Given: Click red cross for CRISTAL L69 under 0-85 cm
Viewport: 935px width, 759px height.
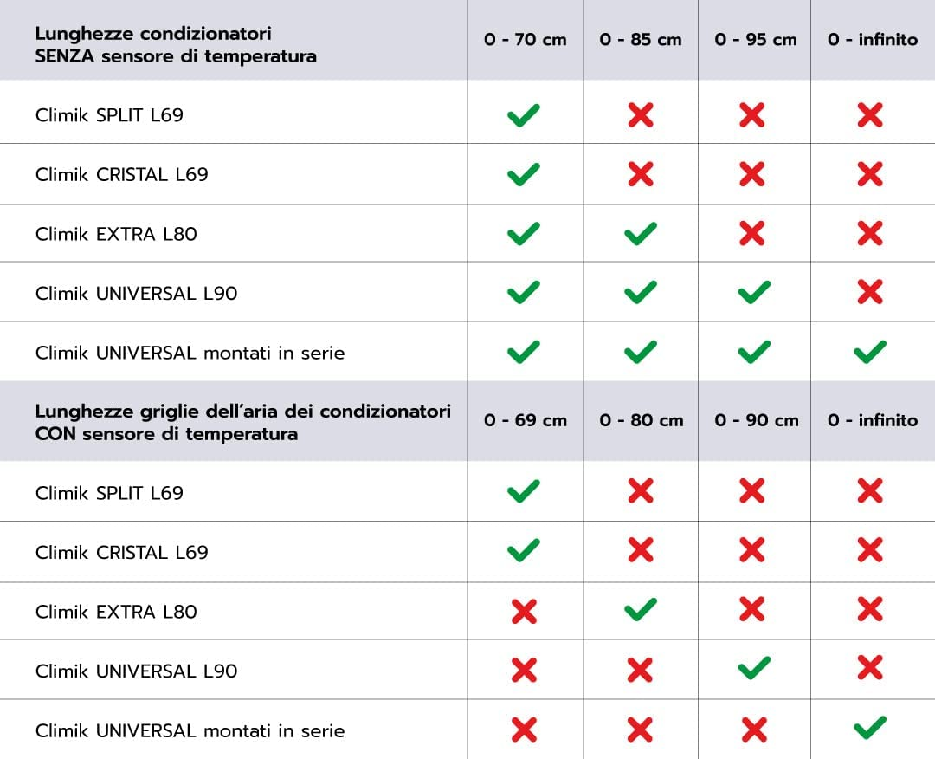Looking at the screenshot, I should point(641,174).
